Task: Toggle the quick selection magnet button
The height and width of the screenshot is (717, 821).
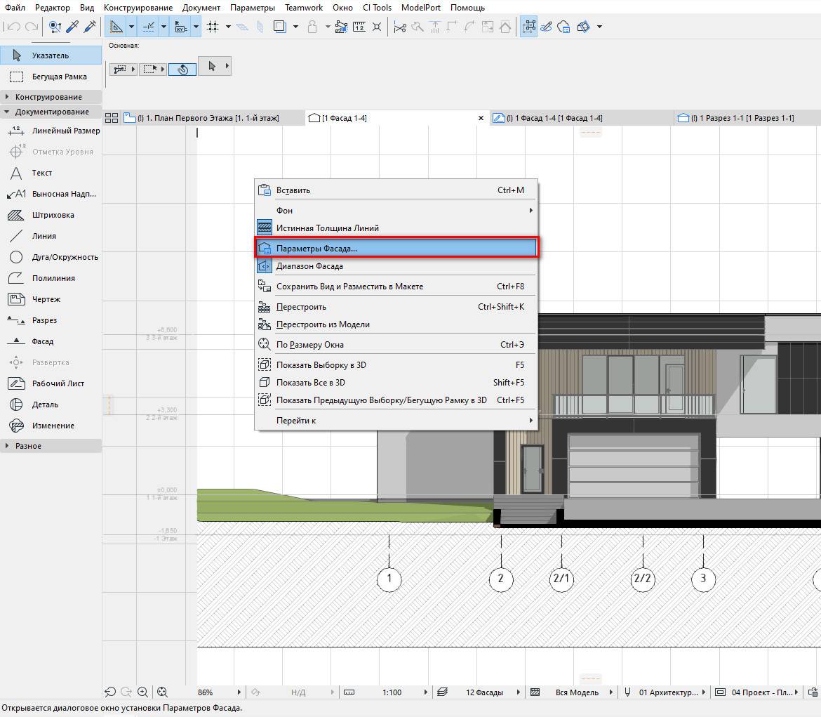Action: click(182, 69)
